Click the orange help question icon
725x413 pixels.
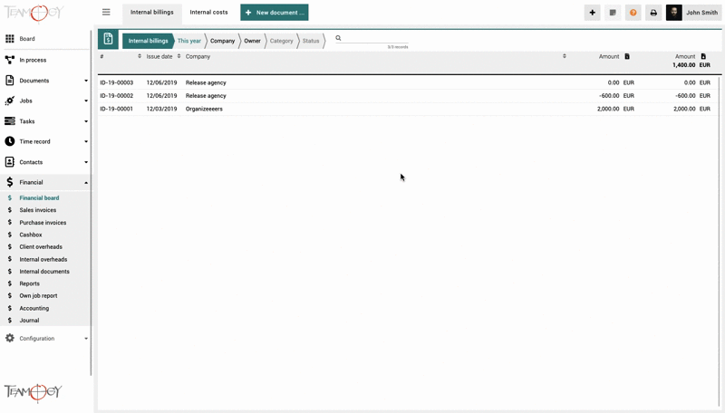point(633,13)
